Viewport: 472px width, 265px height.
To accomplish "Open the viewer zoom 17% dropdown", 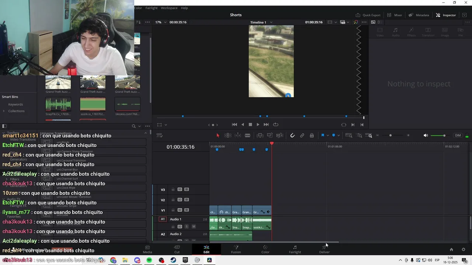I will pos(160,22).
